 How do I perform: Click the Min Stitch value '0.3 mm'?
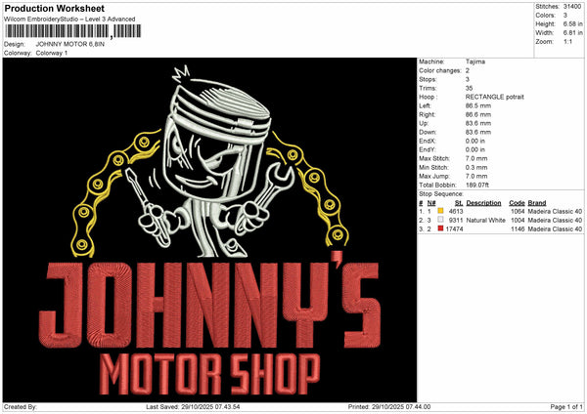pyautogui.click(x=476, y=167)
